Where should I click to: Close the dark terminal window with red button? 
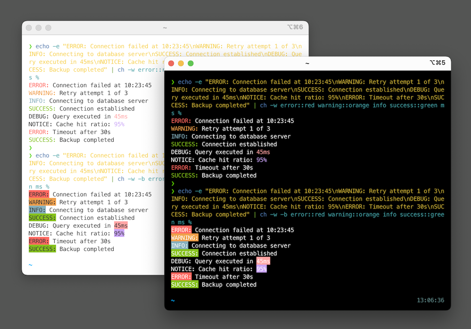[x=171, y=63]
